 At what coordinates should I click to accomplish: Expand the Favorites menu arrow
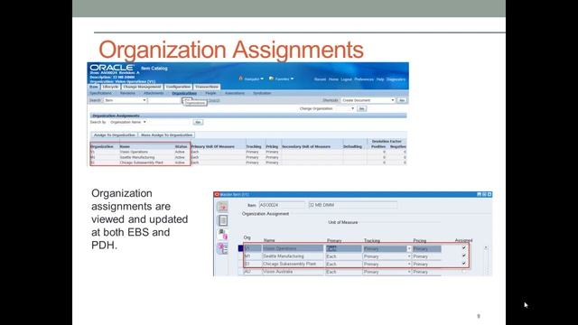pyautogui.click(x=292, y=79)
